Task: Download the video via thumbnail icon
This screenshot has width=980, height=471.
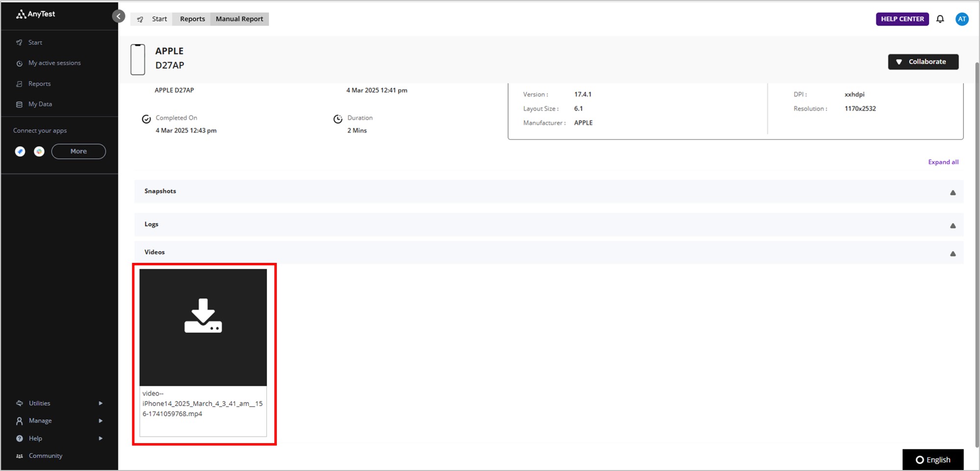Action: tap(203, 316)
